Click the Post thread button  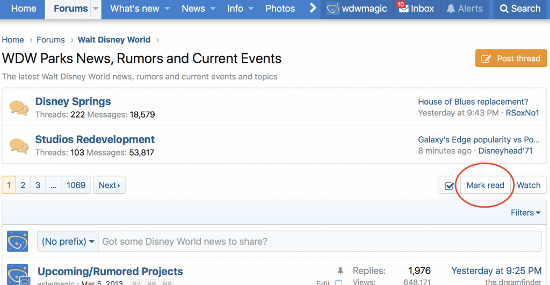511,59
